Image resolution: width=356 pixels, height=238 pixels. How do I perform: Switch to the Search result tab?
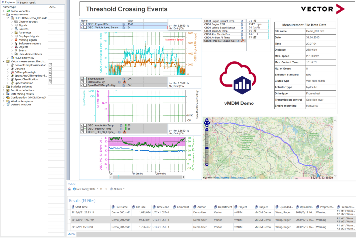[26, 2]
